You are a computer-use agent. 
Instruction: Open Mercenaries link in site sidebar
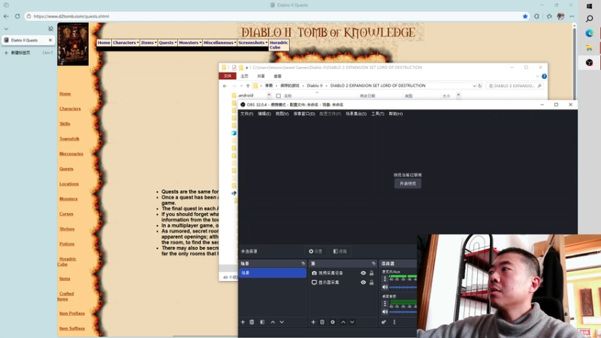pyautogui.click(x=71, y=154)
